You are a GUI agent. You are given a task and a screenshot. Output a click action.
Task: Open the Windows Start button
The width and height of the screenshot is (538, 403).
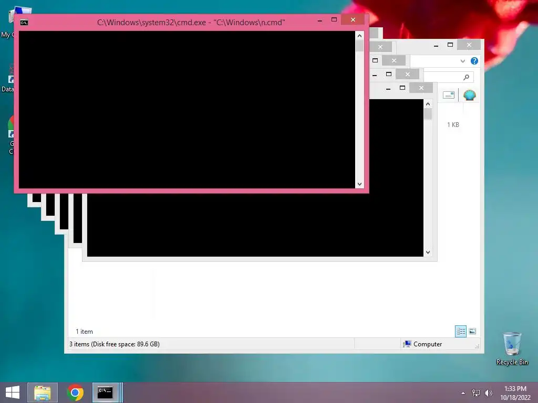13,393
